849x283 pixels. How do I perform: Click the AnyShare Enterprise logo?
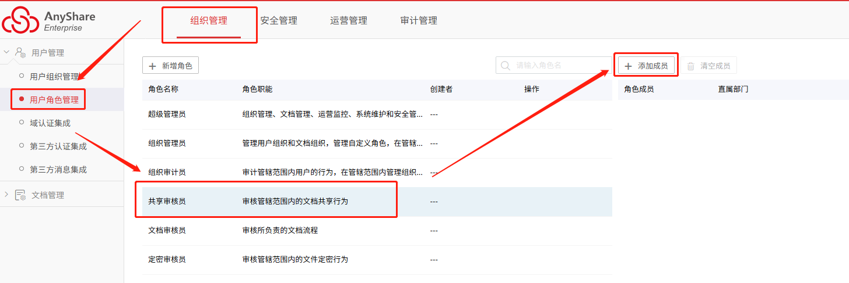[x=48, y=20]
